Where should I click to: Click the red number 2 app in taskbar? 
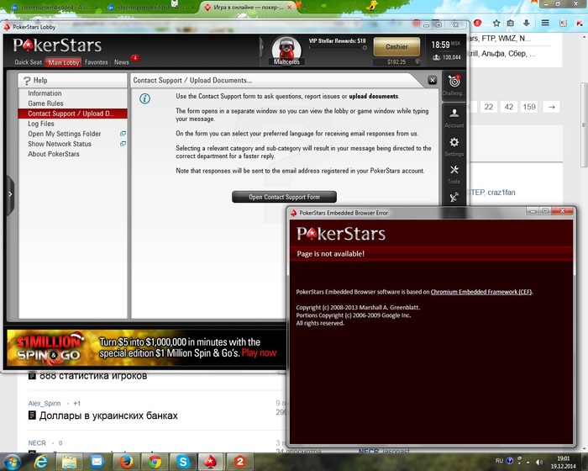pyautogui.click(x=240, y=462)
